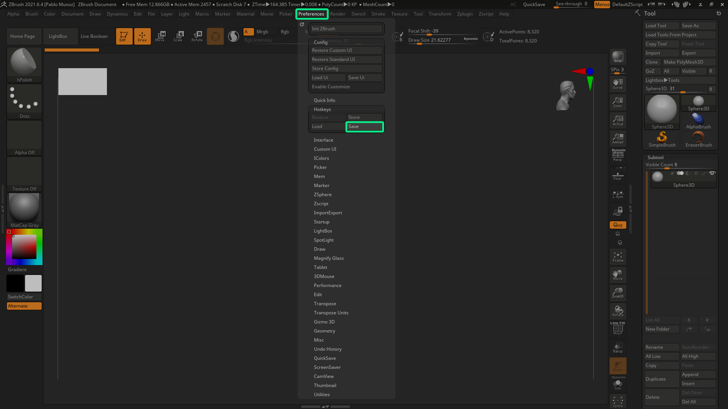Click the Frame icon
Viewport: 728px width, 409px height.
tap(618, 256)
